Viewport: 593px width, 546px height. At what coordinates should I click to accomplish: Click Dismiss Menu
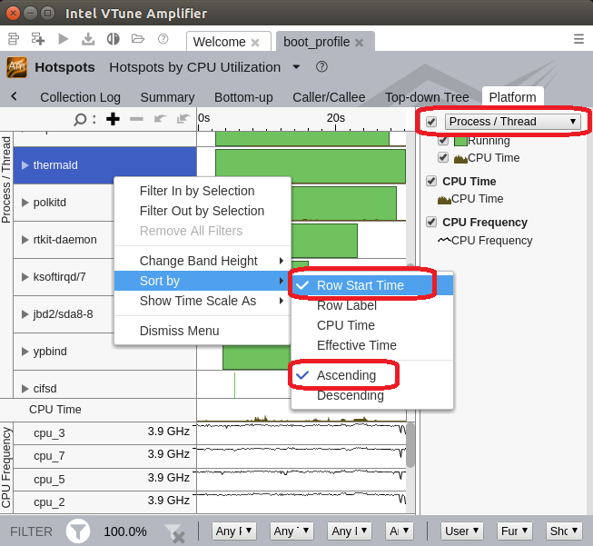(203, 331)
